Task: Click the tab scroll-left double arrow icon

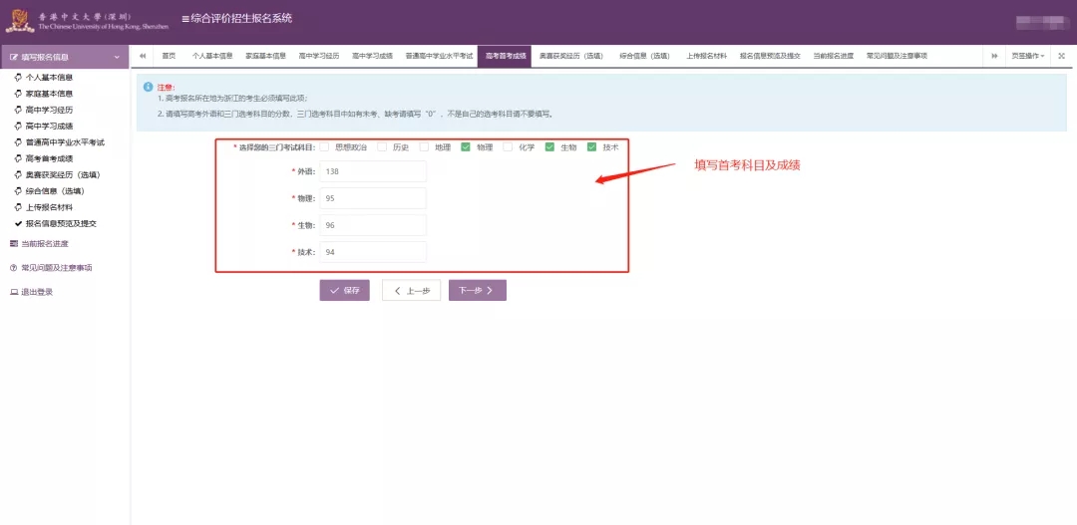Action: coord(143,56)
